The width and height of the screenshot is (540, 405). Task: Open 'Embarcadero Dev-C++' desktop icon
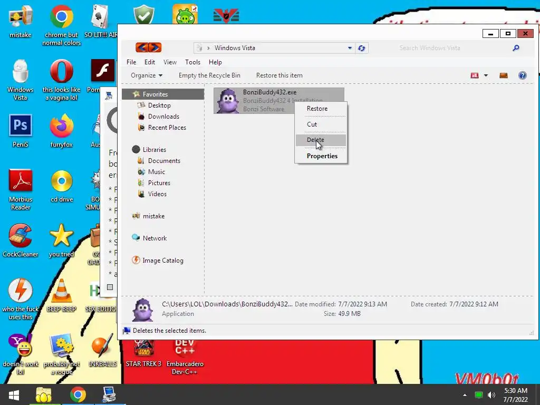coord(185,357)
